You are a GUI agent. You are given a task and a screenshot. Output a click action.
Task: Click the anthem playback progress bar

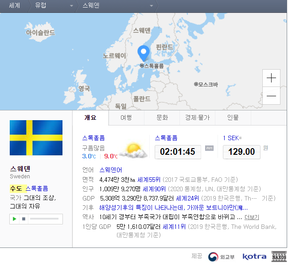pos(44,219)
